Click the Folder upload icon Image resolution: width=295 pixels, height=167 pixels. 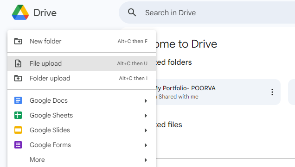tap(18, 78)
